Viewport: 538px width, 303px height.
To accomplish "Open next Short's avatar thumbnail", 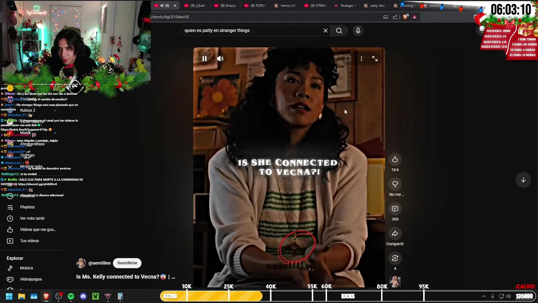I will tap(395, 282).
